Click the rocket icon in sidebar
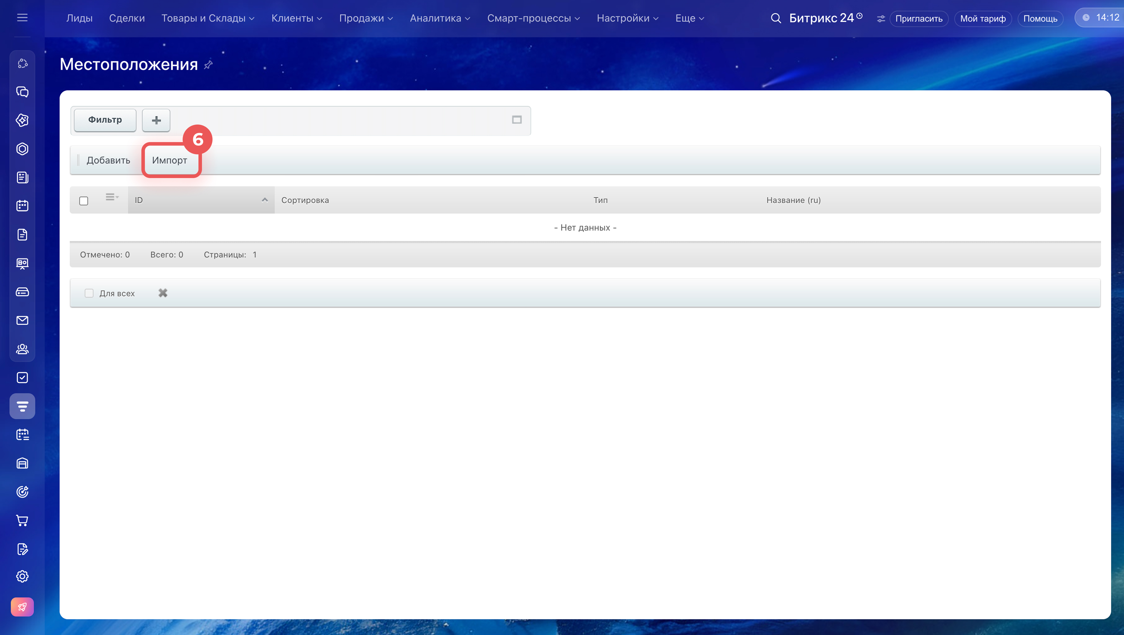This screenshot has width=1124, height=635. [x=22, y=607]
